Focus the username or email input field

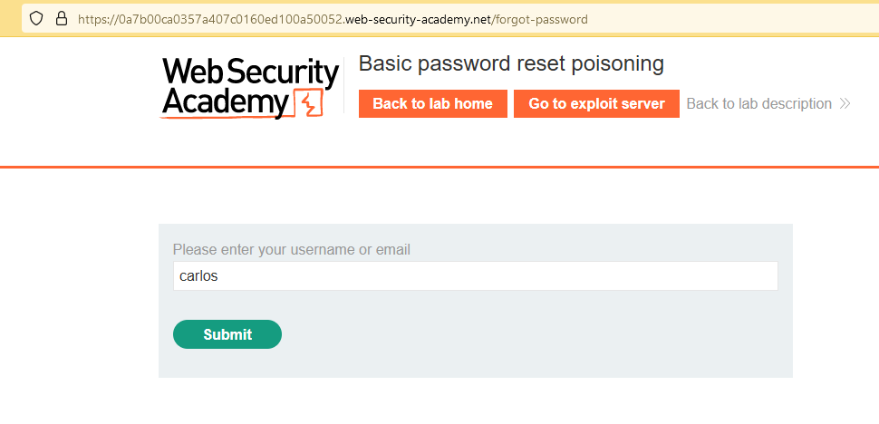[x=475, y=276]
